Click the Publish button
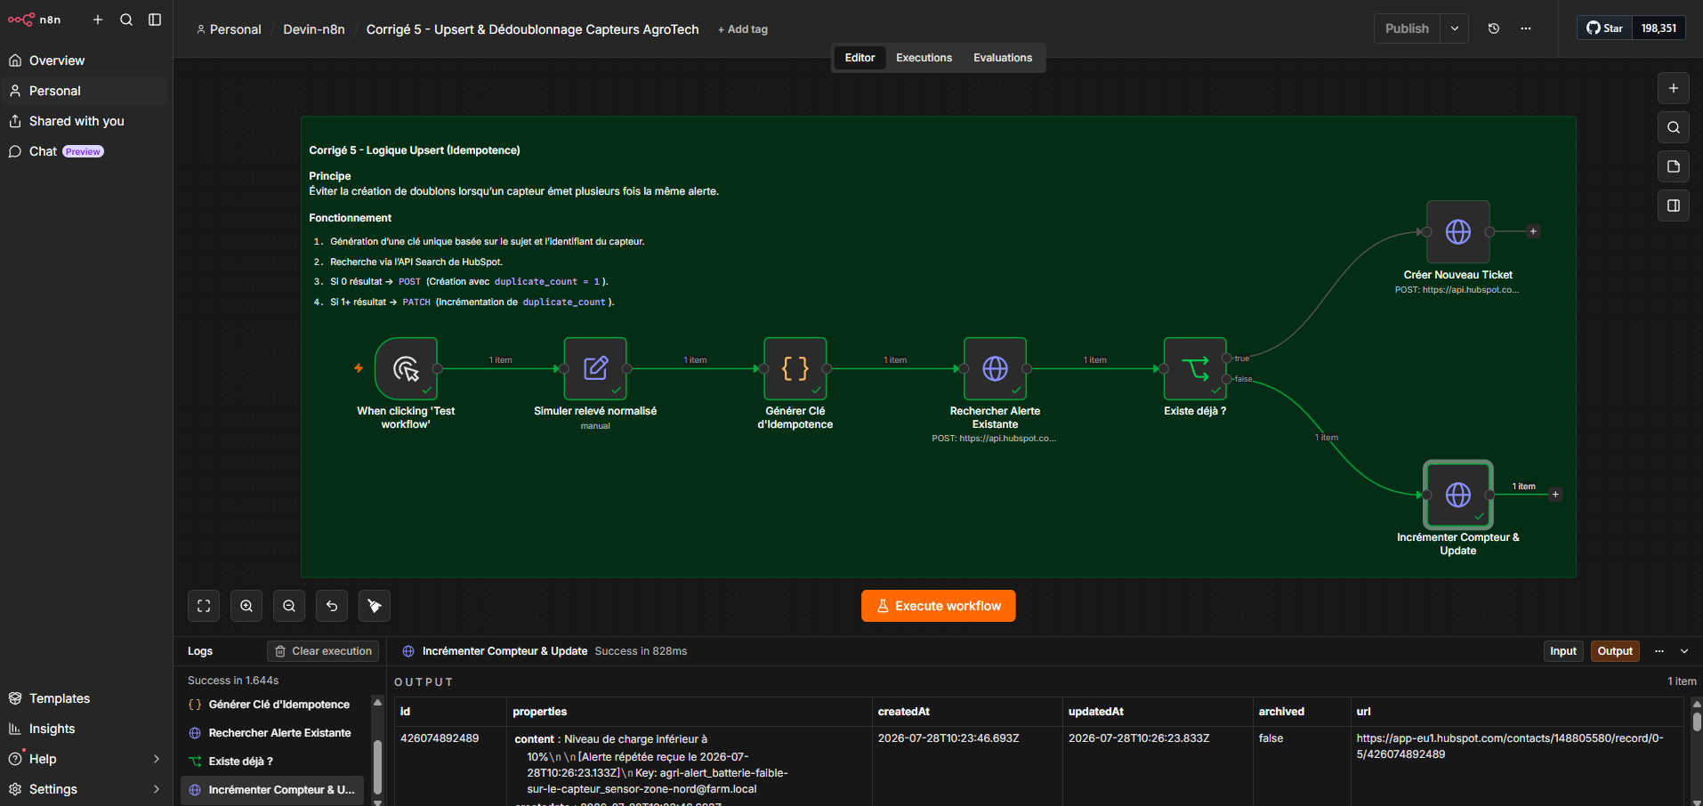The image size is (1703, 806). [1407, 28]
